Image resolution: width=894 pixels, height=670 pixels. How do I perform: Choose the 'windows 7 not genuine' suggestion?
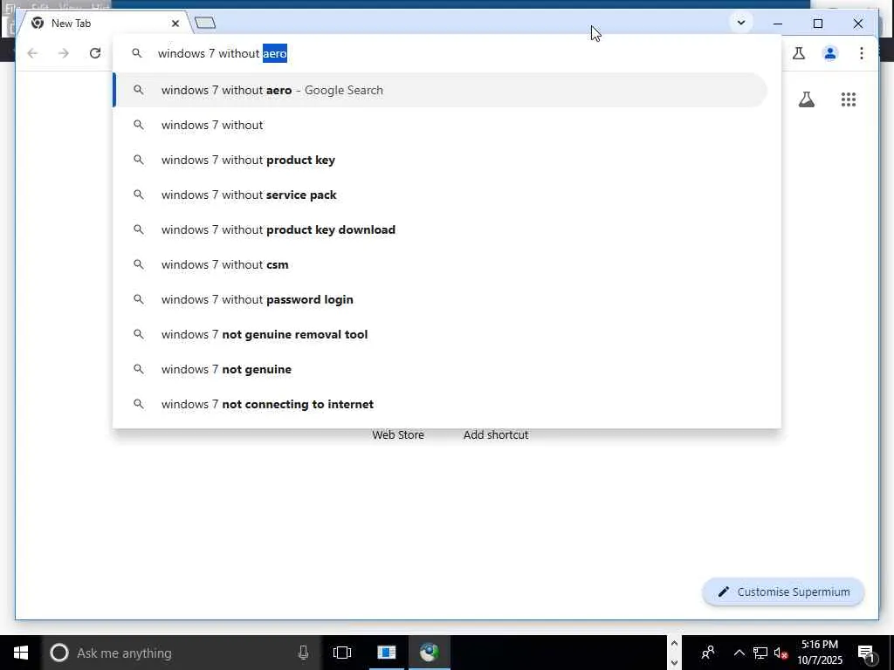(x=441, y=369)
